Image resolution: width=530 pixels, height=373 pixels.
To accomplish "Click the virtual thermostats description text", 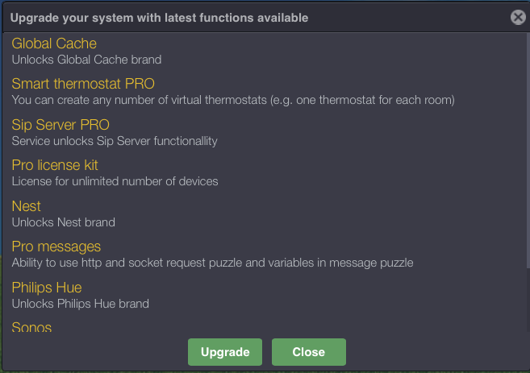I will click(x=233, y=100).
